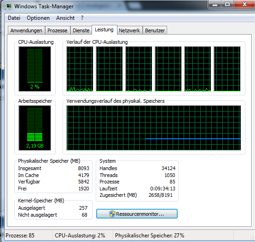255x242 pixels.
Task: Click the physical memory usage history graph
Action: coord(154,128)
